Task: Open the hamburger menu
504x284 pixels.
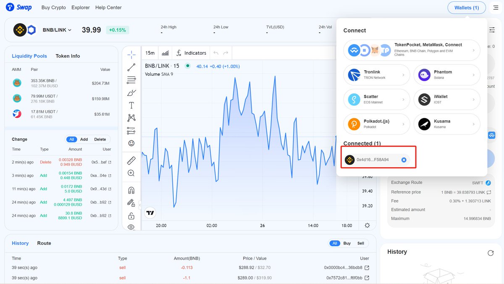Action: [496, 8]
